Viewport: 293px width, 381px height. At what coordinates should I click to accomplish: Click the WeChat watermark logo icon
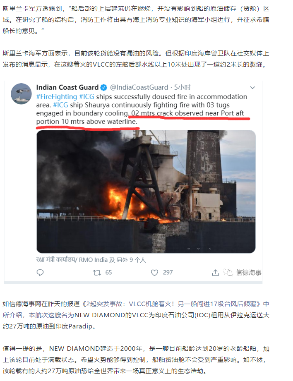pos(228,272)
